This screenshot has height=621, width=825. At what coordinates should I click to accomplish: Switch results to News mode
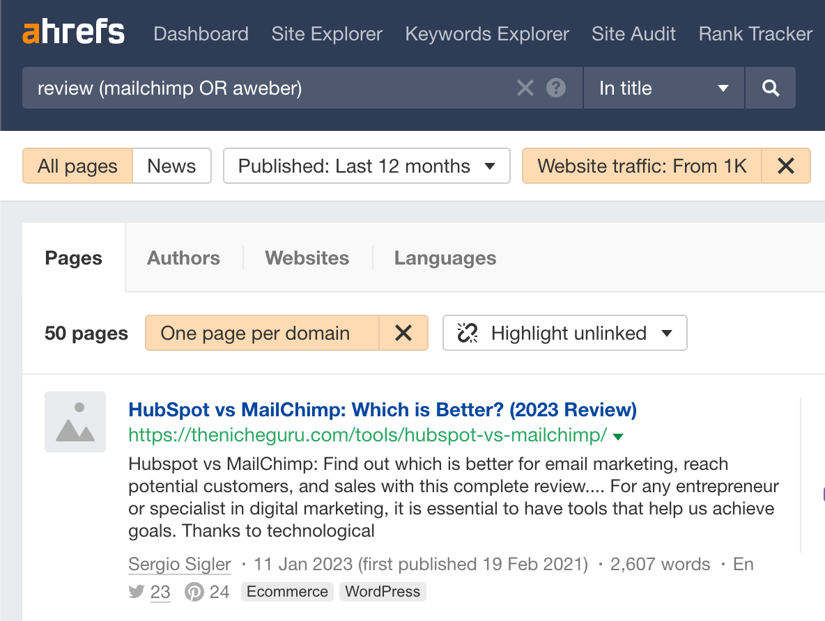click(171, 166)
